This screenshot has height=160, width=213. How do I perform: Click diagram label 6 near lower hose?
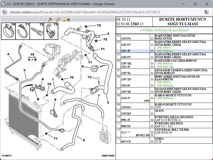coord(84,140)
